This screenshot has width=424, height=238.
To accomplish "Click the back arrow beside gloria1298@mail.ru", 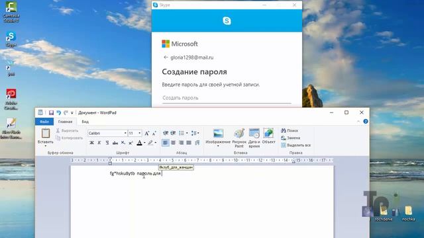I will coord(166,58).
